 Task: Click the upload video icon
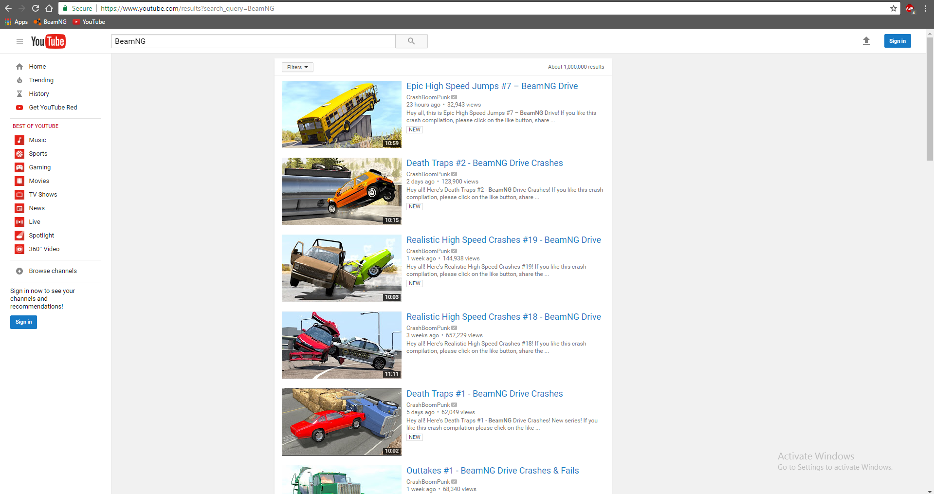(x=866, y=41)
